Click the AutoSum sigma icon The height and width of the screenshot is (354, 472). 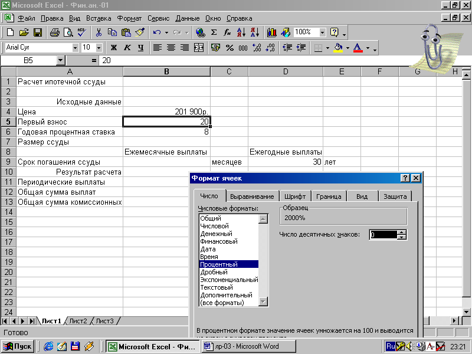pyautogui.click(x=214, y=32)
